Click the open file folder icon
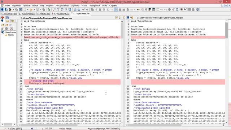This screenshot has height=130, width=231. [31, 10]
